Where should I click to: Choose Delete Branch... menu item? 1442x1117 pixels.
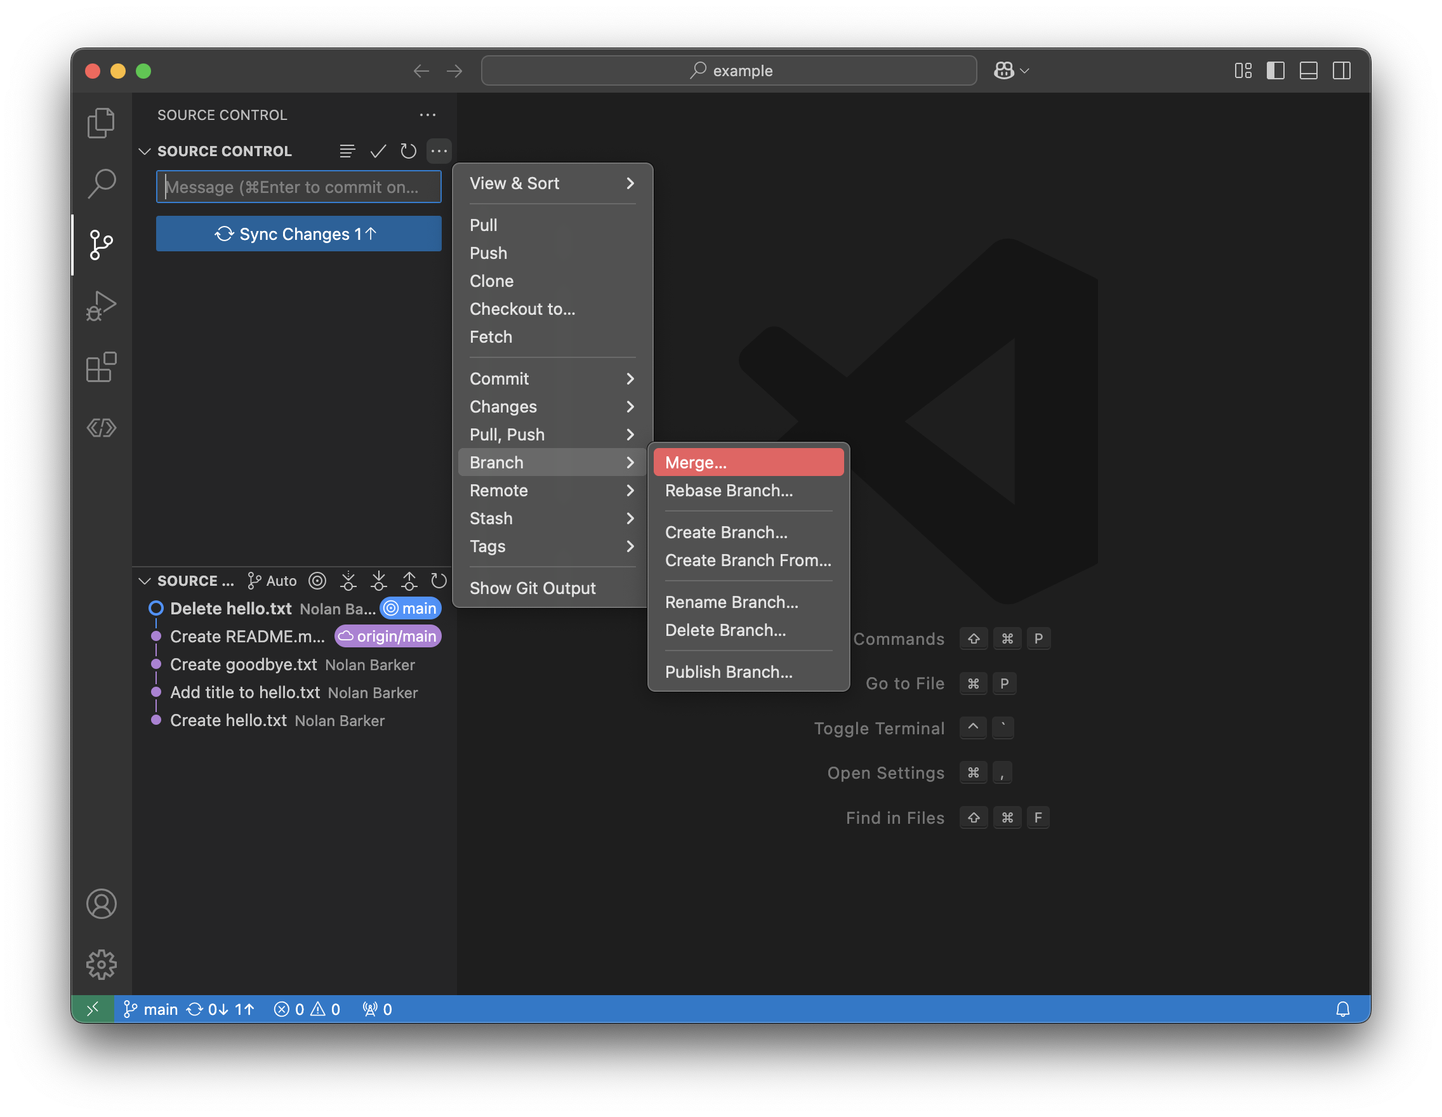click(748, 630)
